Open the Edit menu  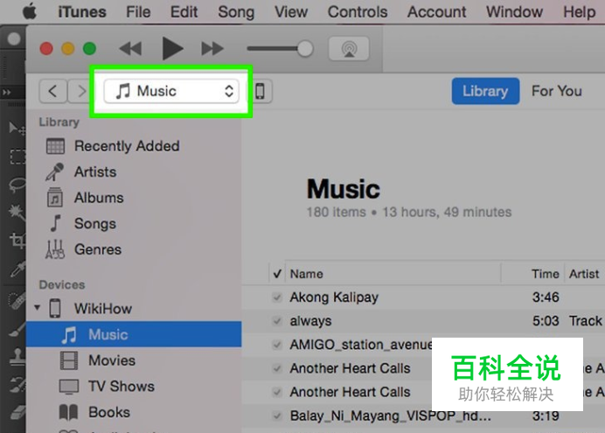point(184,12)
